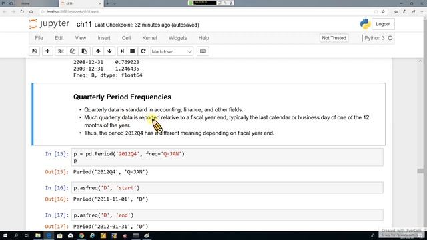Click the browser address bar

207,11
